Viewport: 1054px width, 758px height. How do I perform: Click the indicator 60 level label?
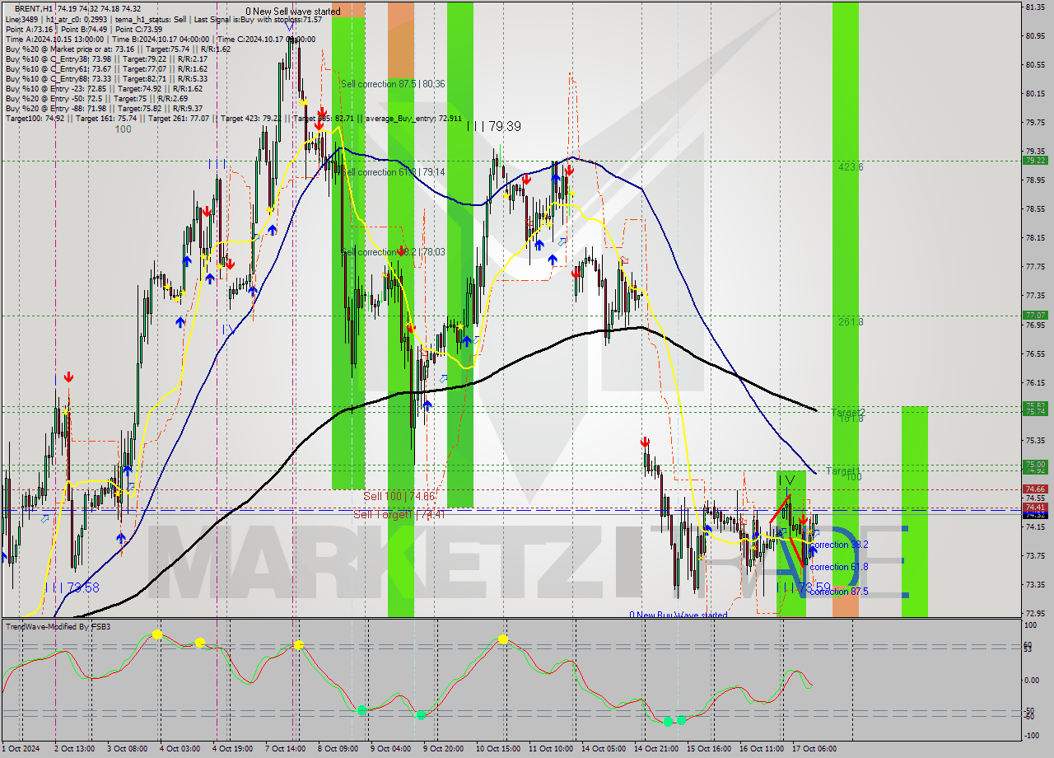coord(1028,645)
